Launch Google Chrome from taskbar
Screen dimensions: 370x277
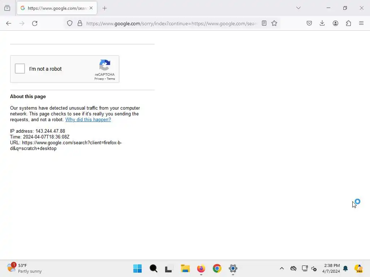point(217,268)
